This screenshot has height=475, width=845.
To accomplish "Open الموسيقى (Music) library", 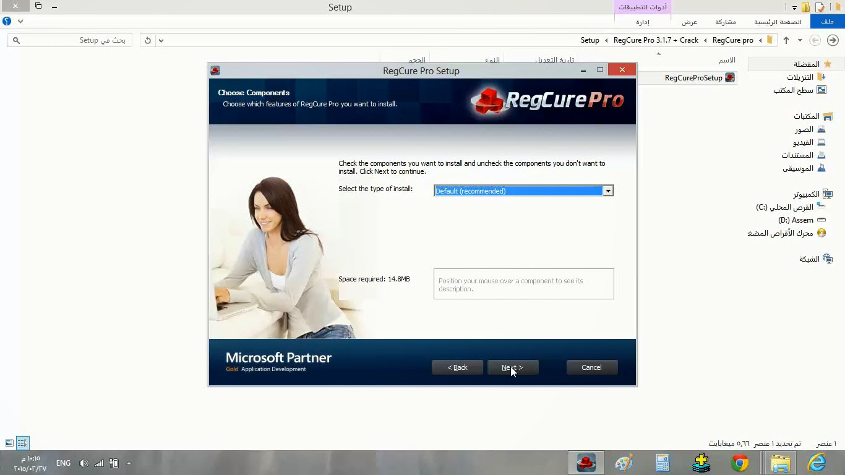I will click(804, 168).
